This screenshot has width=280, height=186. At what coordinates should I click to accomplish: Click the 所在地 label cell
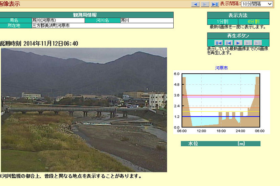coord(16,26)
